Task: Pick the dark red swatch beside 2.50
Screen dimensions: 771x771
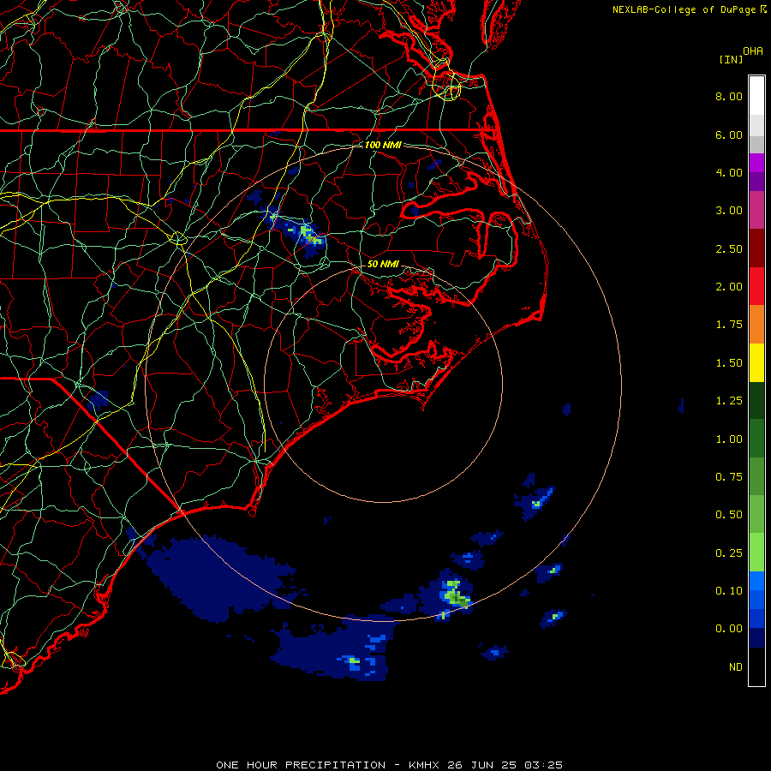Action: coord(756,248)
